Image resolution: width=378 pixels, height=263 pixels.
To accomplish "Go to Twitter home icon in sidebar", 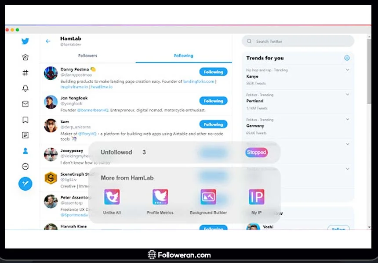I will (25, 57).
